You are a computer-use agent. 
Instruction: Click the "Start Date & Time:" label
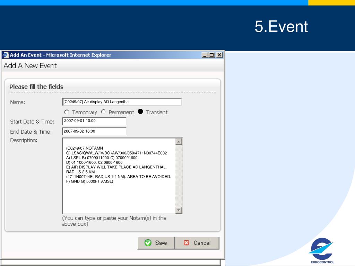click(x=32, y=122)
